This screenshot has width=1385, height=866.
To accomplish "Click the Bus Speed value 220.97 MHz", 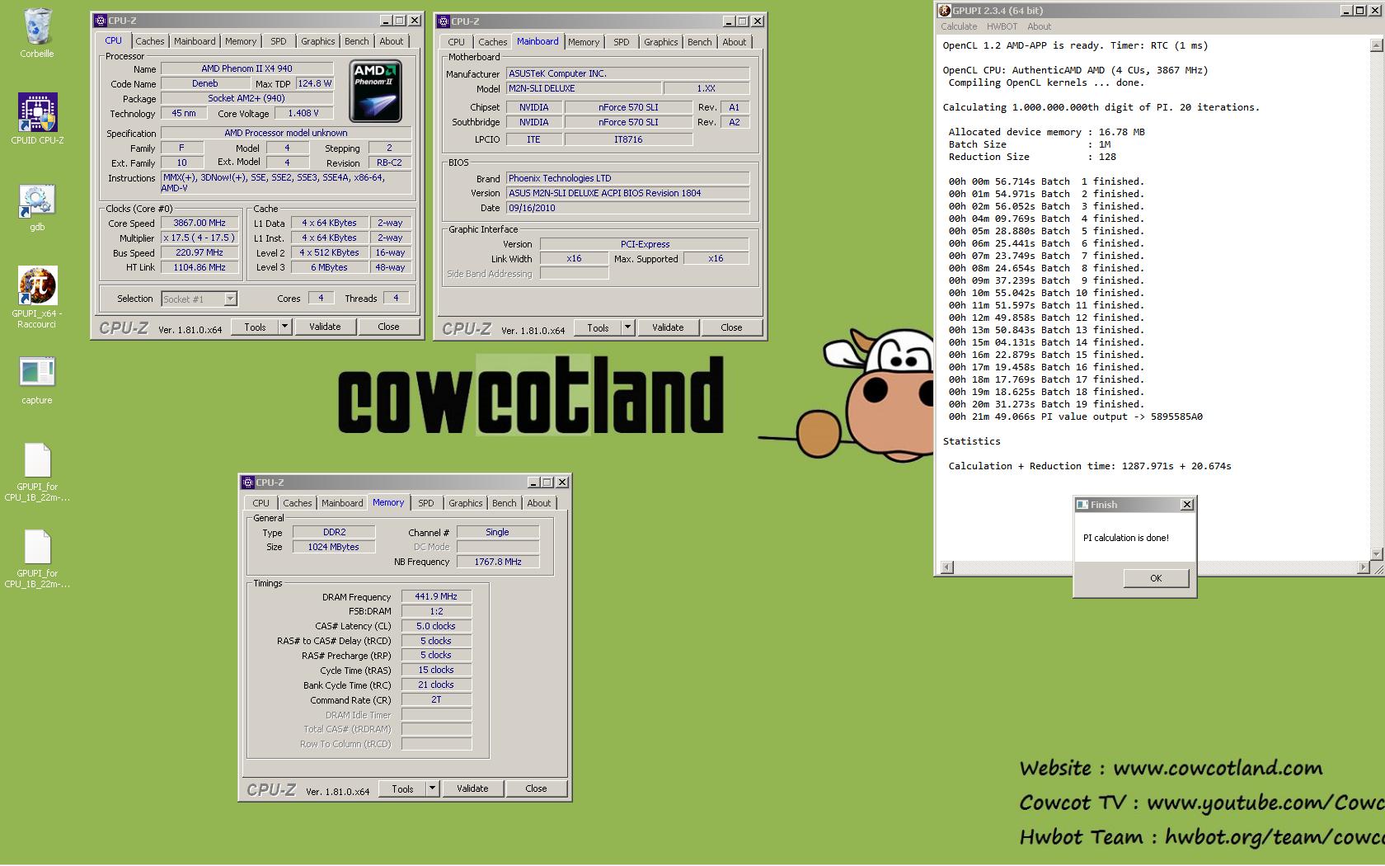I will click(x=200, y=252).
